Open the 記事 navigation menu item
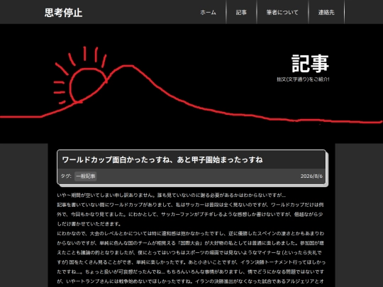Viewport: 383px width, 287px height. click(x=241, y=13)
